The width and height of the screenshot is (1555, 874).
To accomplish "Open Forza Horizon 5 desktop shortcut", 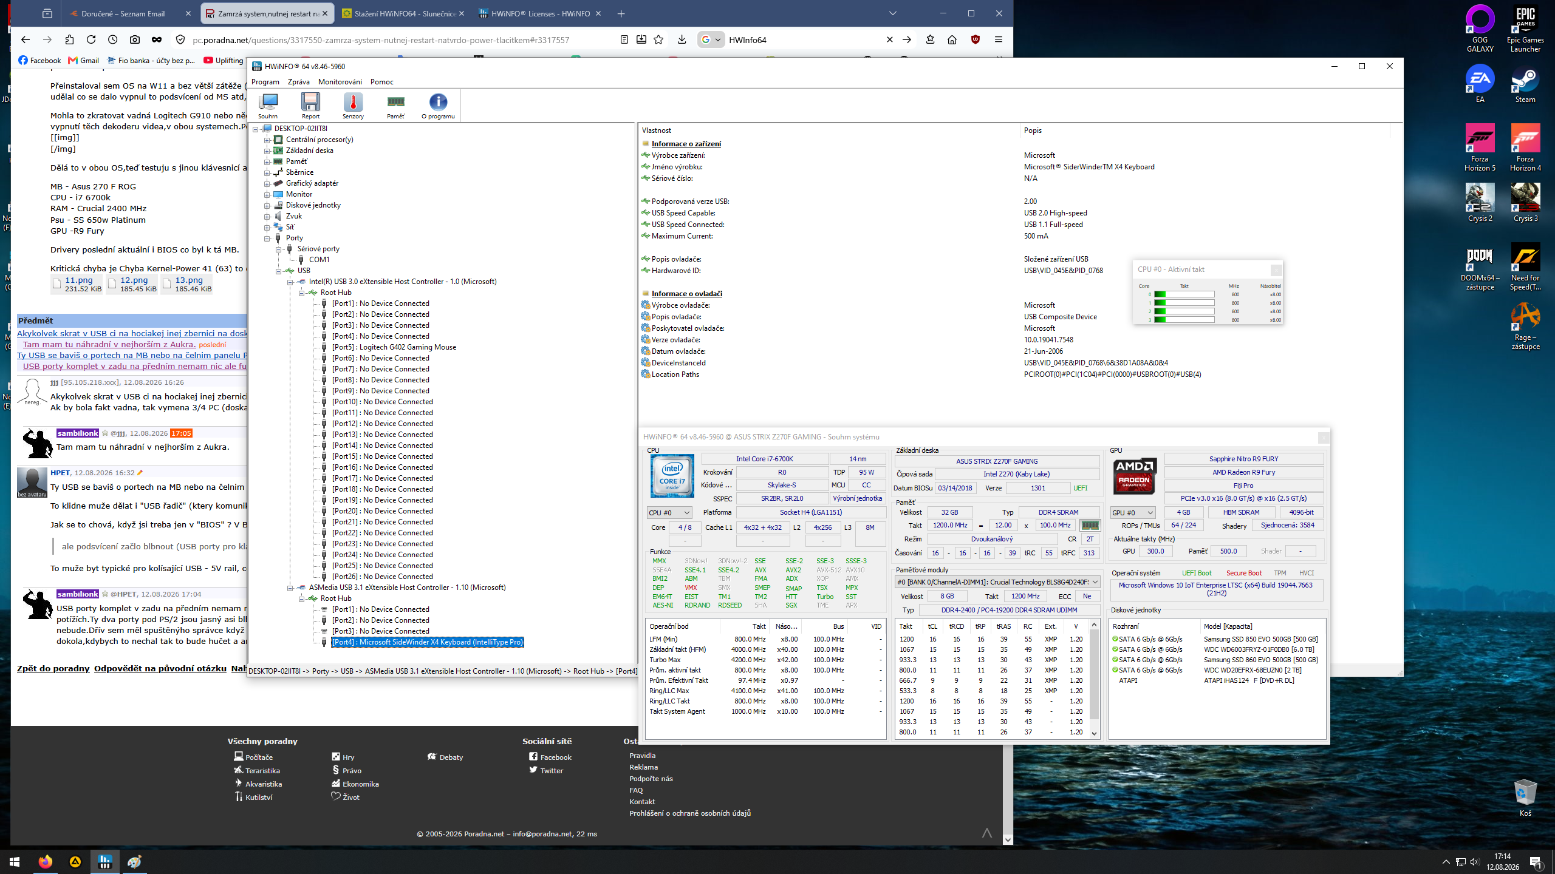I will (x=1480, y=149).
